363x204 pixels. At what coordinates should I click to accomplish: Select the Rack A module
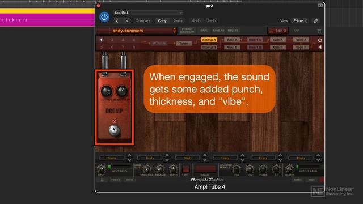tap(301, 40)
